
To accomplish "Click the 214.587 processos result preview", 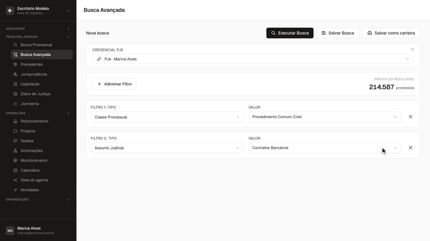I will [391, 87].
